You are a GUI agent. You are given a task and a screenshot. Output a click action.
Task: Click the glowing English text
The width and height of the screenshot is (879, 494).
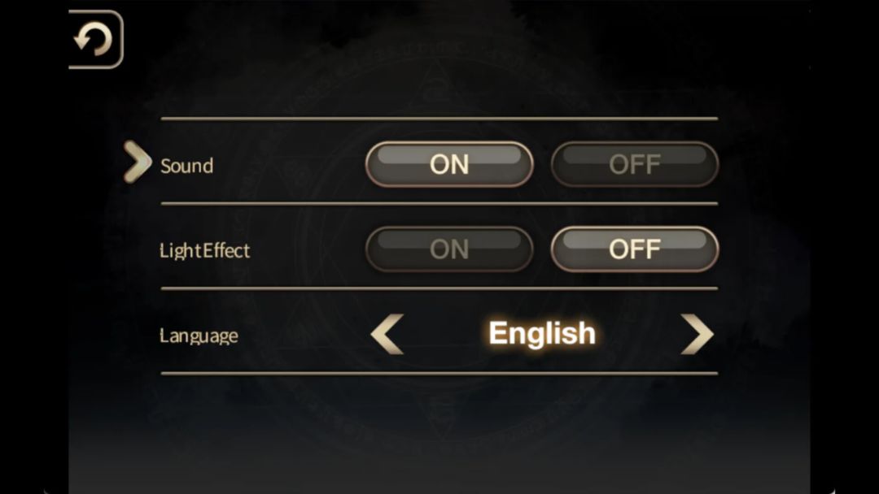542,334
